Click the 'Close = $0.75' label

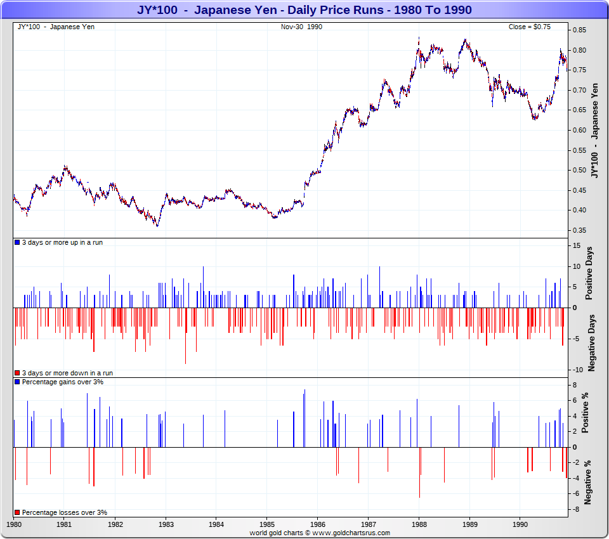tap(529, 27)
